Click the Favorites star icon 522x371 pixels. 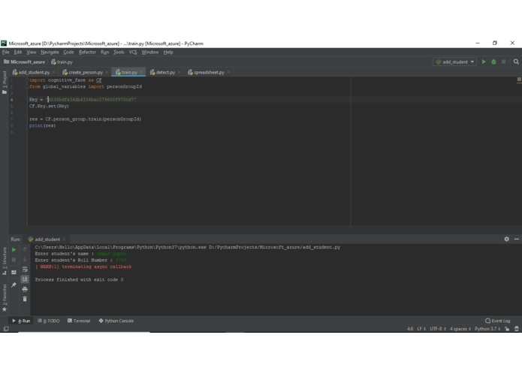[5, 309]
